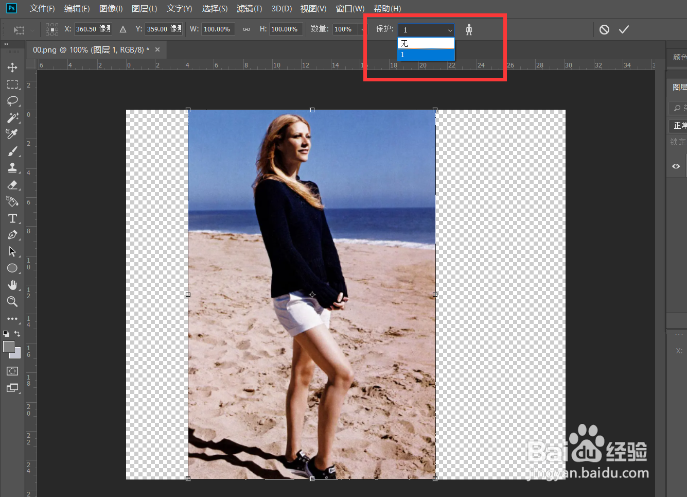Select the Pen tool

[x=12, y=235]
